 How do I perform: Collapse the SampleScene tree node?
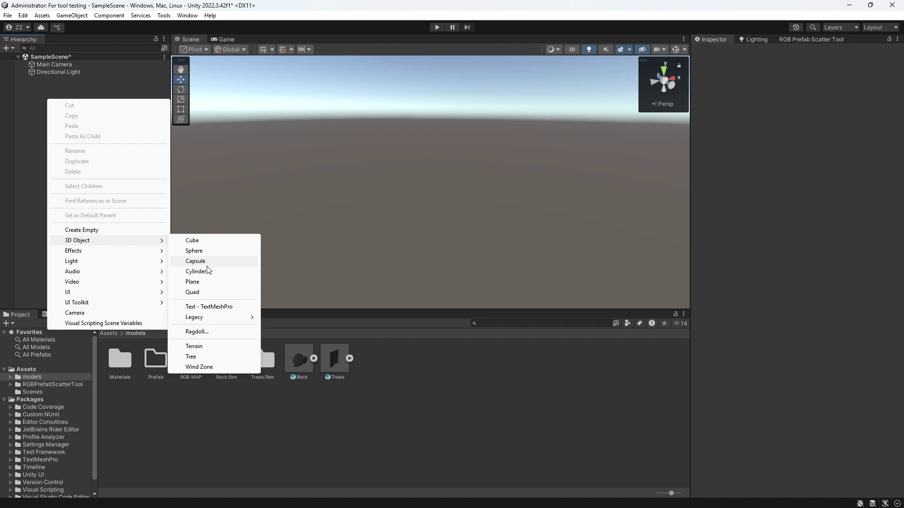coord(18,57)
